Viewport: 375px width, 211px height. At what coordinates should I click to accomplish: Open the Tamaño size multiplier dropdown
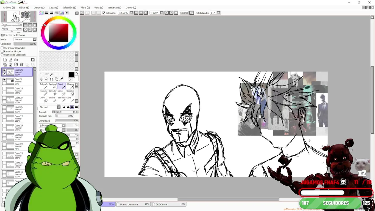click(53, 112)
